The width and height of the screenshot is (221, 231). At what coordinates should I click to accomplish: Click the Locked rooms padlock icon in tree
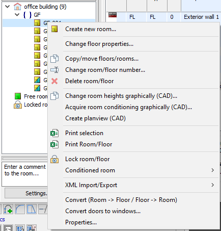tap(18, 105)
